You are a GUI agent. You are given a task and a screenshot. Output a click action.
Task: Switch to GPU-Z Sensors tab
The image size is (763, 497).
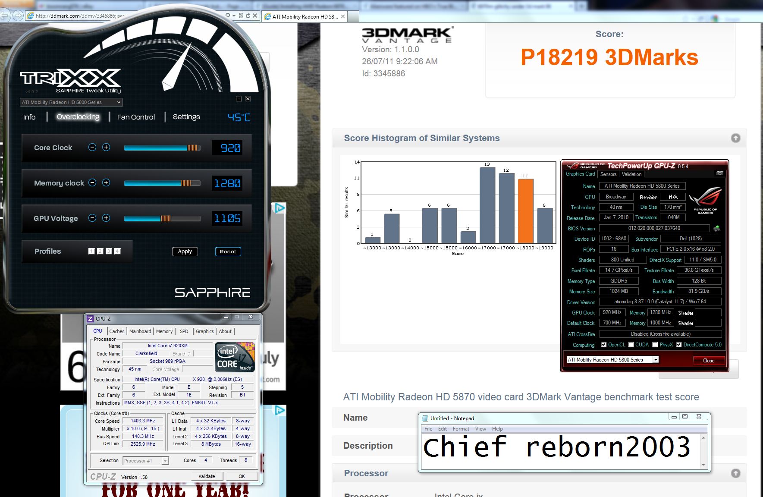608,174
